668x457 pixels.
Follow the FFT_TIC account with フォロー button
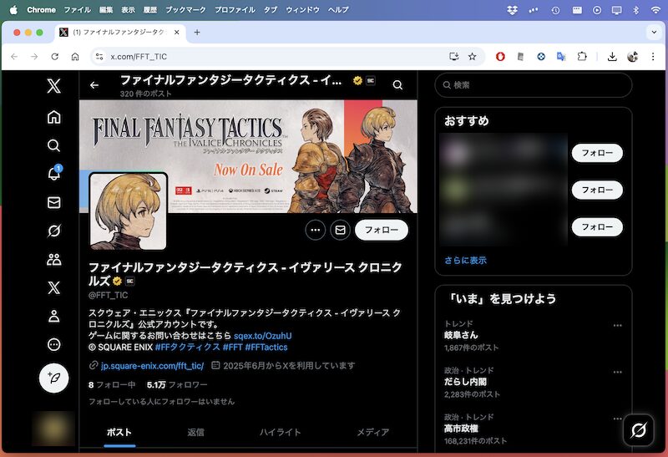pyautogui.click(x=381, y=230)
